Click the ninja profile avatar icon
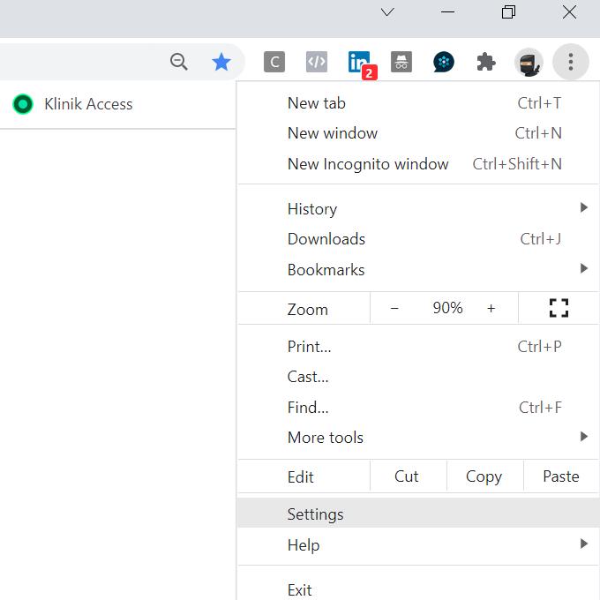This screenshot has height=600, width=600. point(529,62)
